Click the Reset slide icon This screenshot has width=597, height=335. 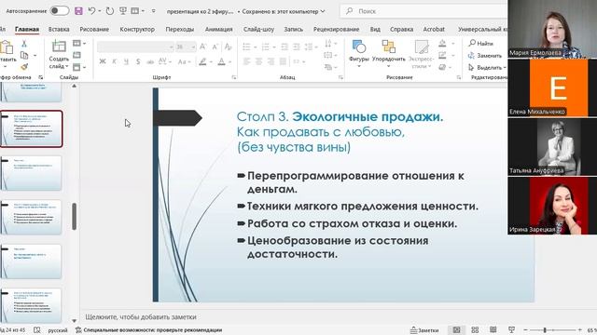coord(76,56)
